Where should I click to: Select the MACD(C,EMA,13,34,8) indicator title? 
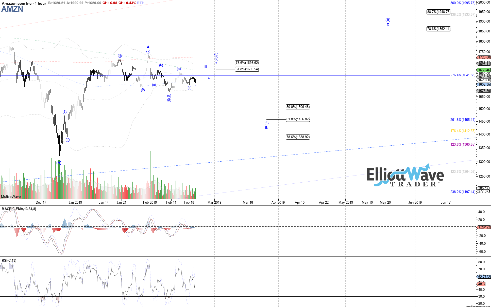point(19,209)
